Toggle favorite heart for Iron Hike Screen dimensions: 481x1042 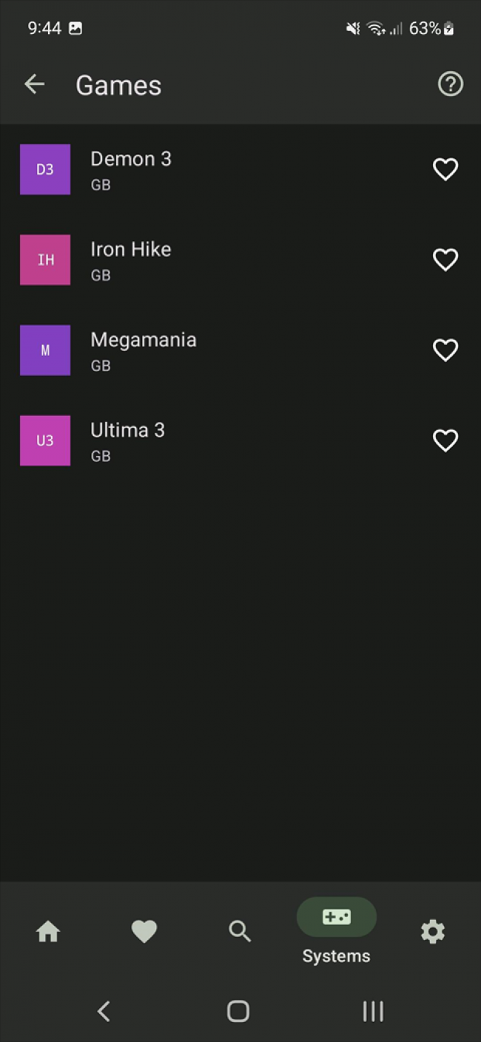point(445,260)
